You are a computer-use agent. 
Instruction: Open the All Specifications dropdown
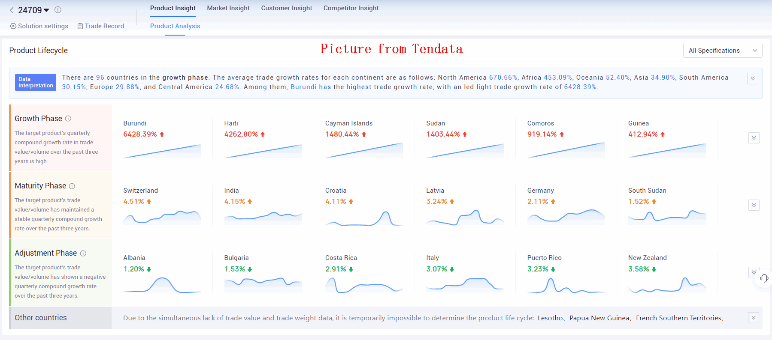tap(723, 51)
